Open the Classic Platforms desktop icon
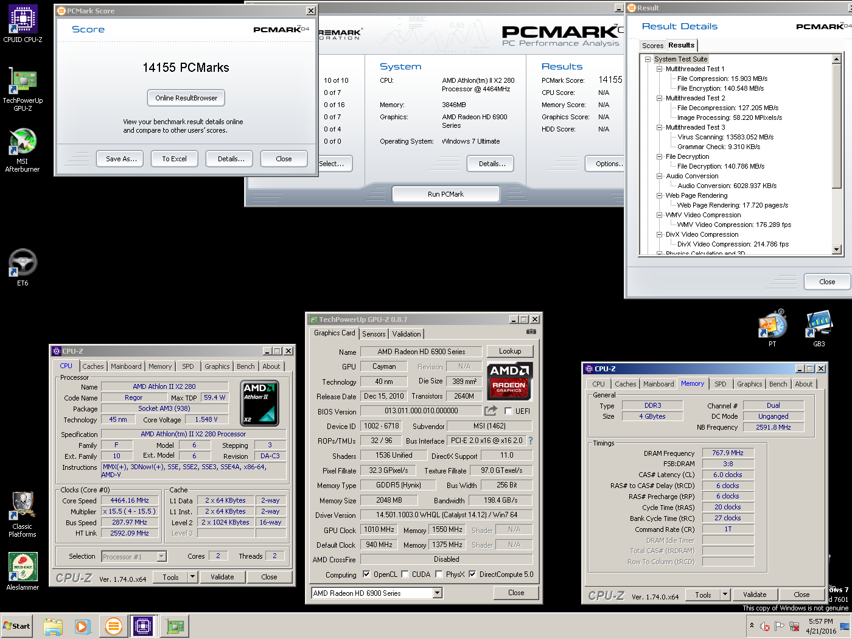852x639 pixels. 23,514
